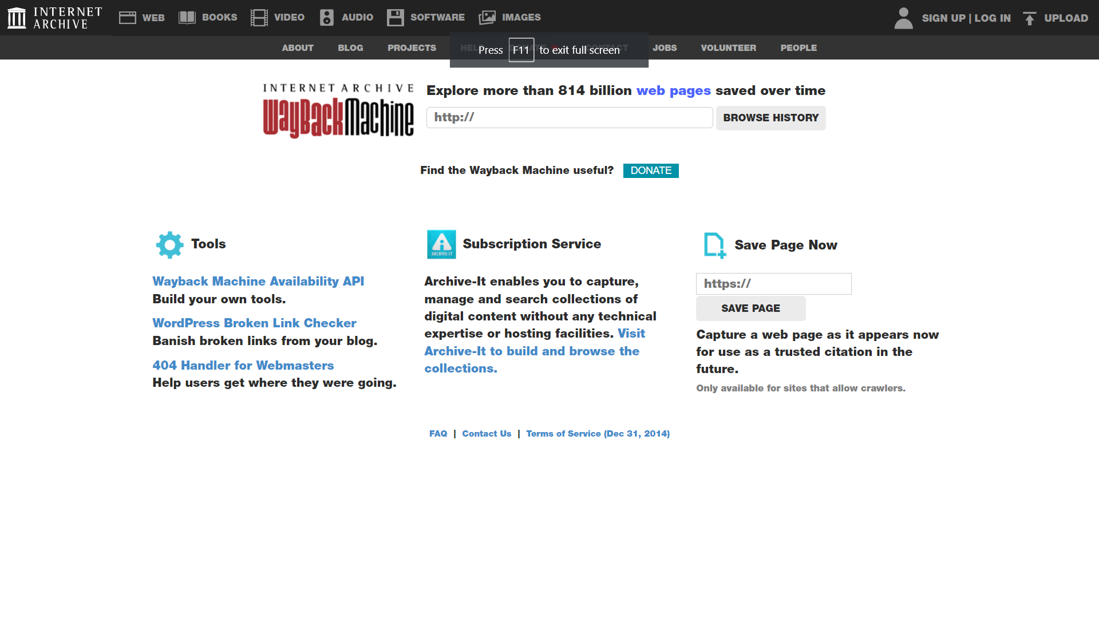Open the BOOKS section

click(220, 18)
